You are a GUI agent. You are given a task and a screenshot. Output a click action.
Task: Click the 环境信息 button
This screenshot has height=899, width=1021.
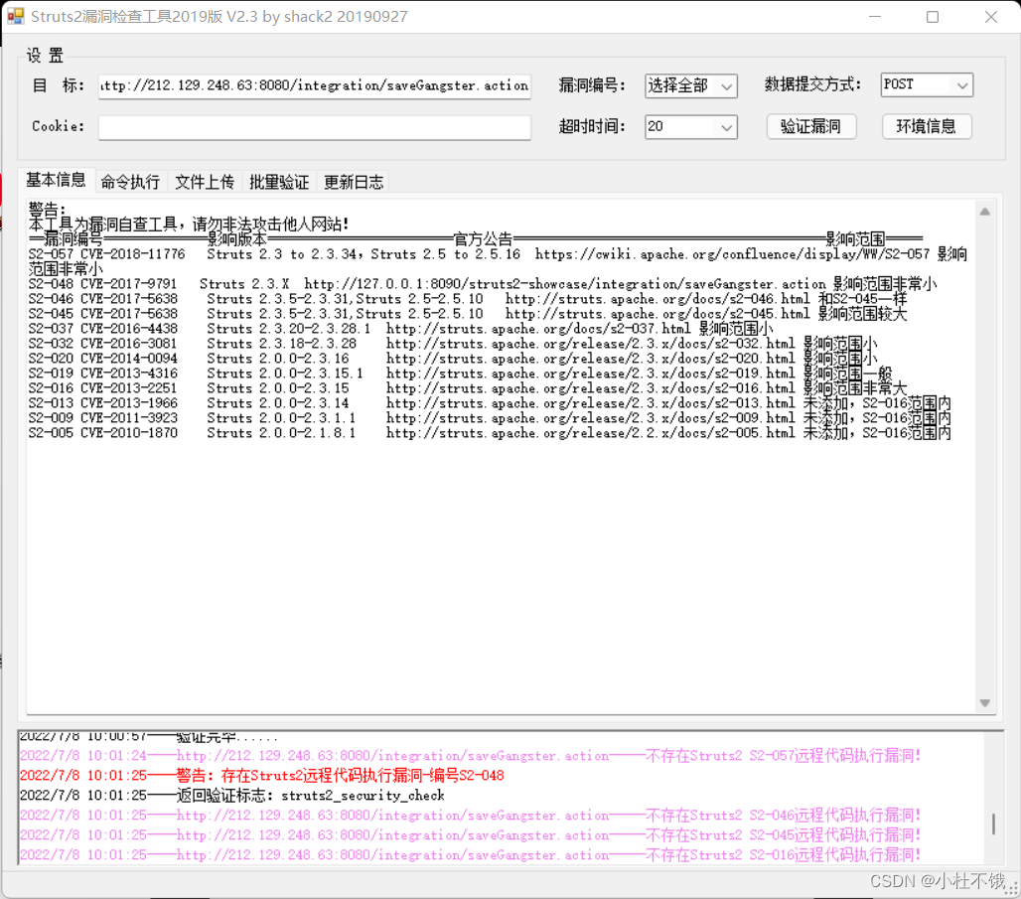(927, 126)
